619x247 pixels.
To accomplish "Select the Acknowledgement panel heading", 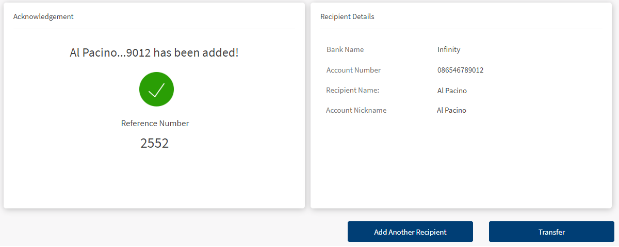I will tap(43, 16).
